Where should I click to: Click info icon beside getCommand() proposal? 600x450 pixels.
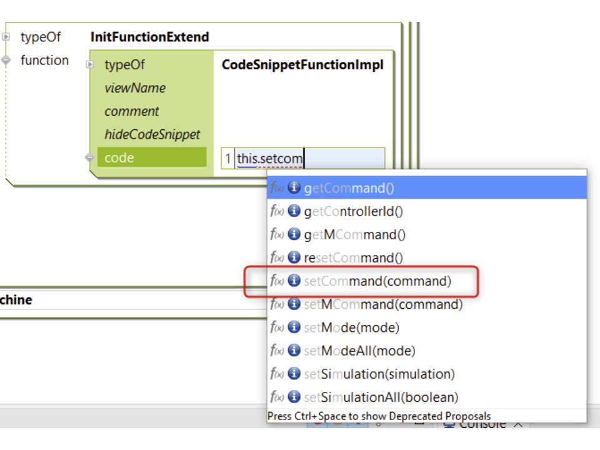point(294,188)
